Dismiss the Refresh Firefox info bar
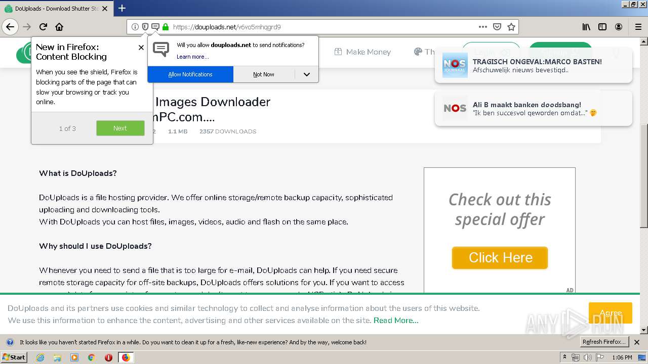Image resolution: width=648 pixels, height=364 pixels. pos(637,342)
